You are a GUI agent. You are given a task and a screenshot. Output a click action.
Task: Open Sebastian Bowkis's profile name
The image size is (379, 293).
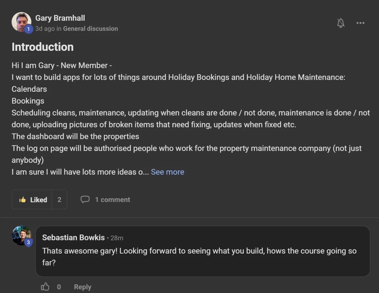(73, 237)
